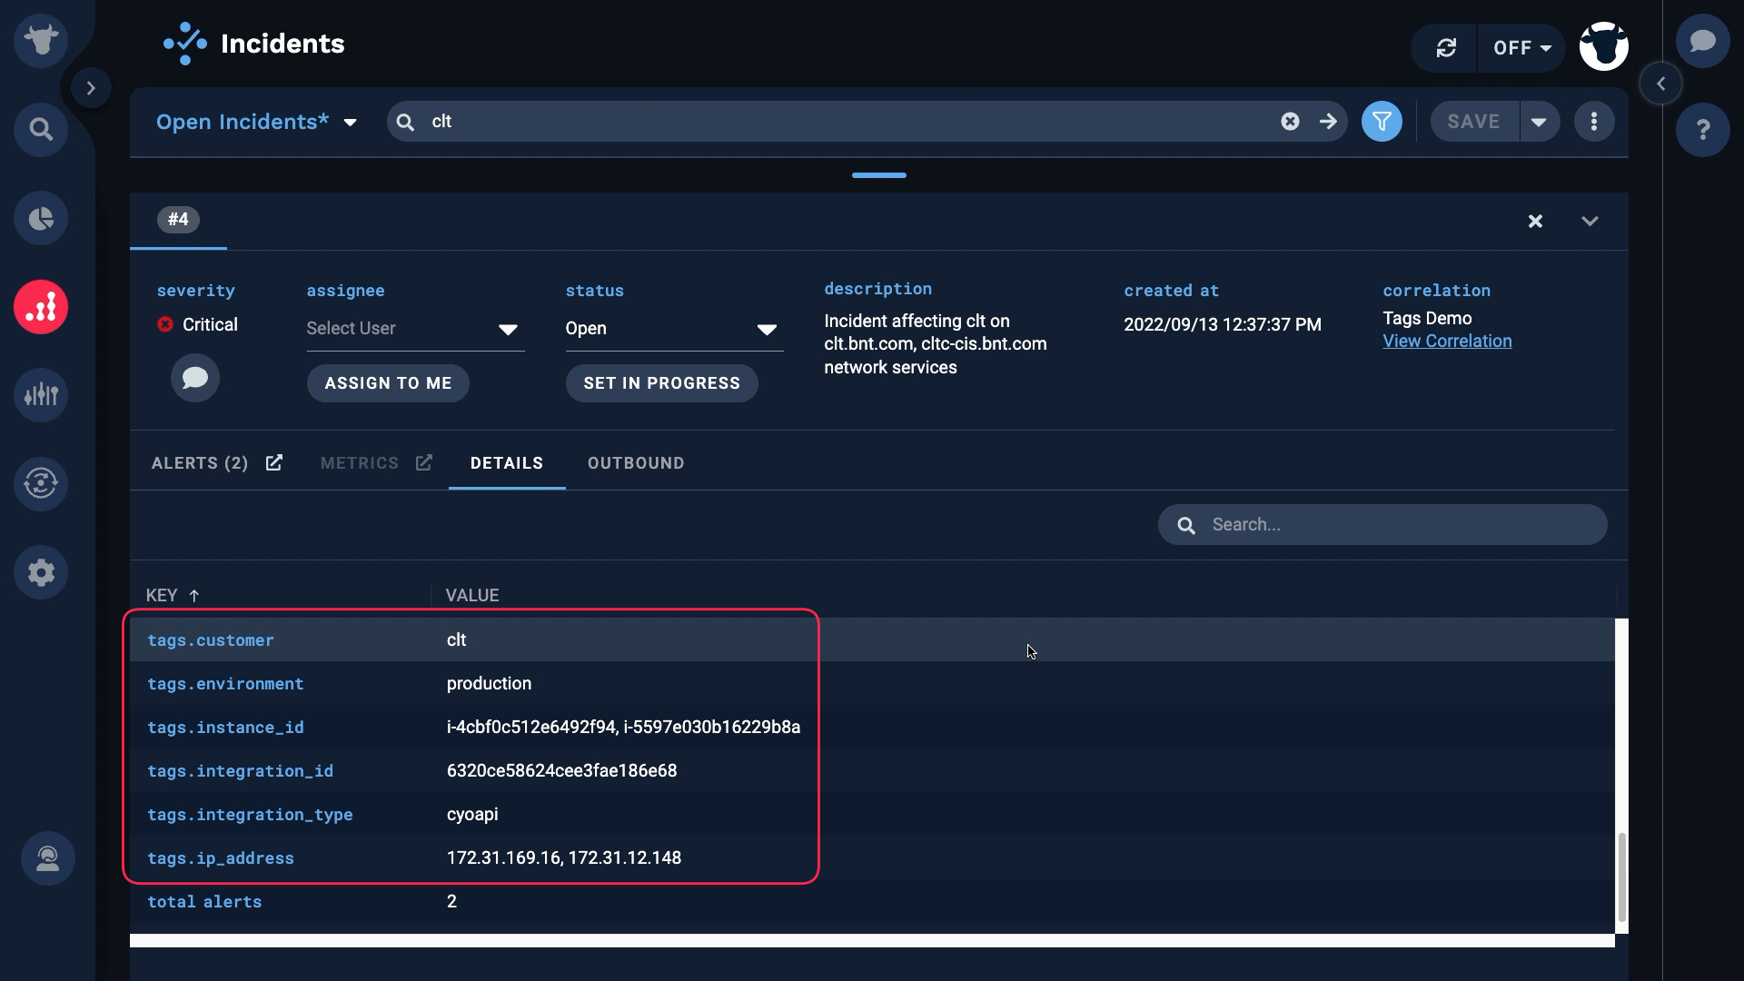Viewport: 1744px width, 981px height.
Task: Select tags.instance_id key
Action: (x=225, y=728)
